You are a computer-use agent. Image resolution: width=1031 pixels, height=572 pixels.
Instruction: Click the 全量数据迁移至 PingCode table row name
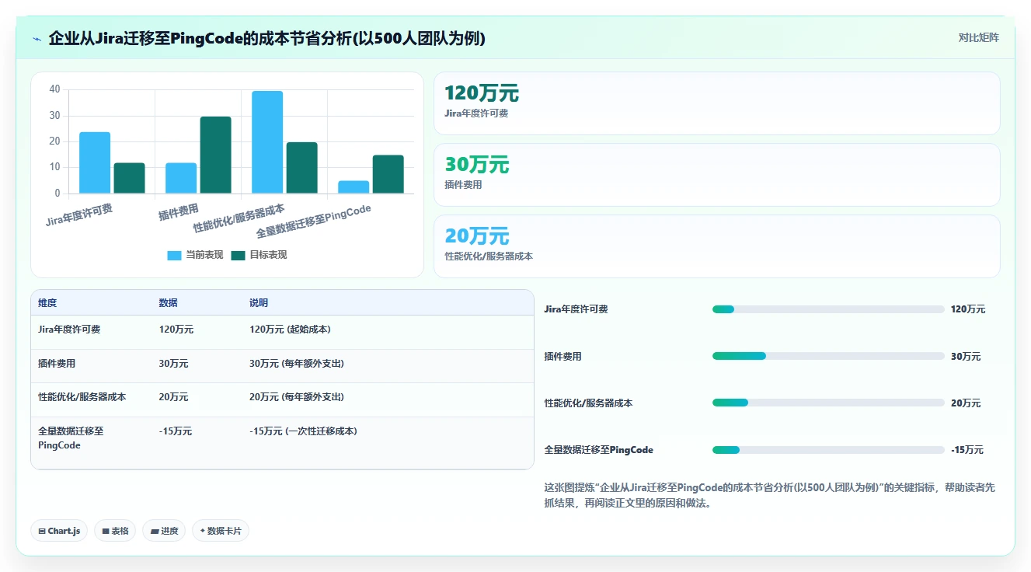point(71,438)
